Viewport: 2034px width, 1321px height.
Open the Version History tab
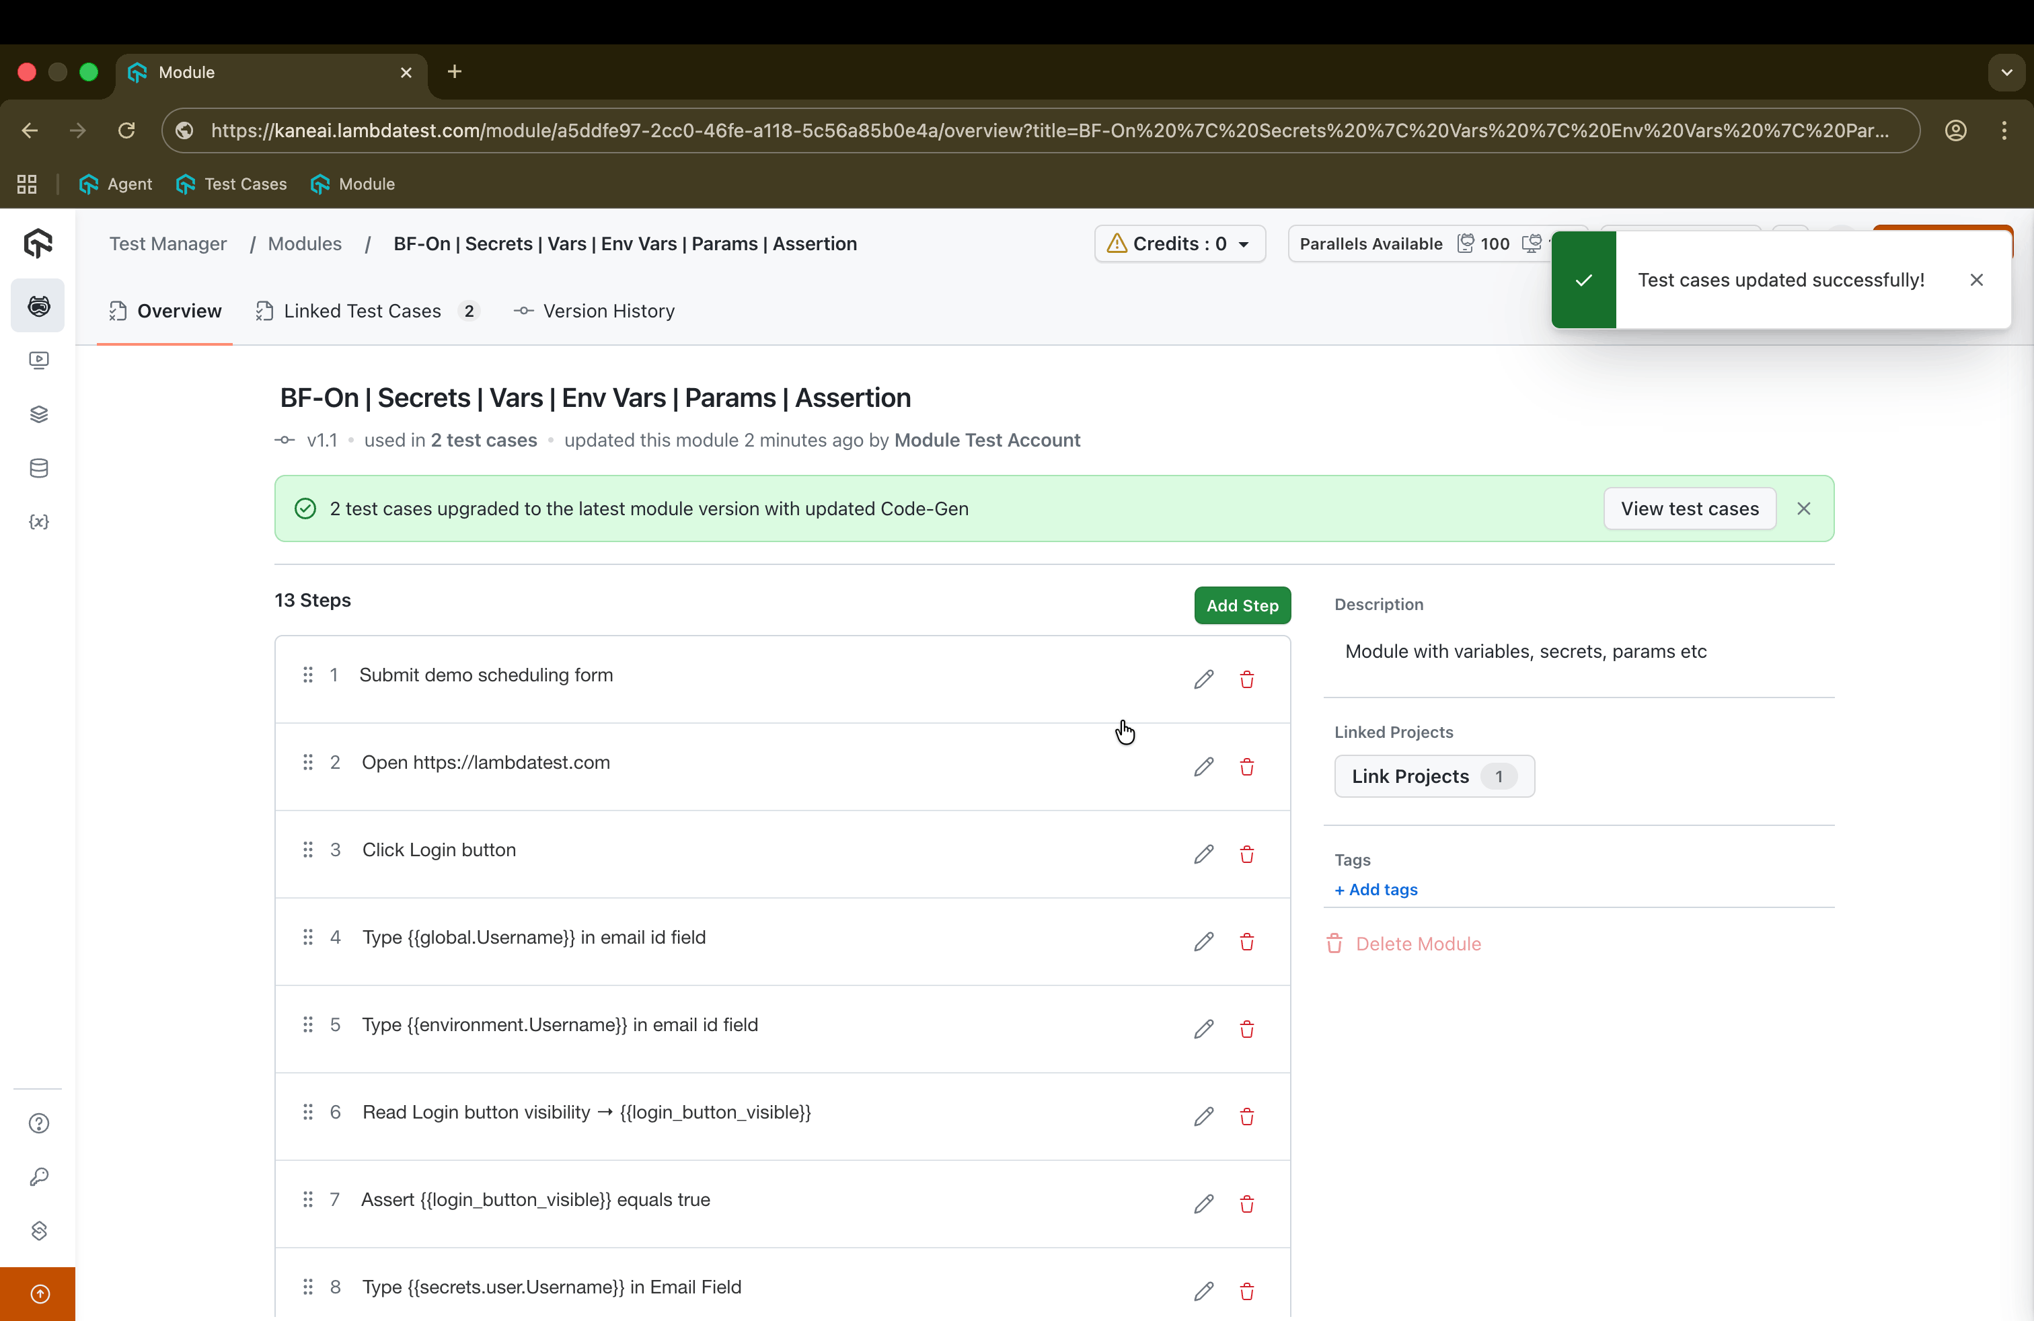(607, 311)
